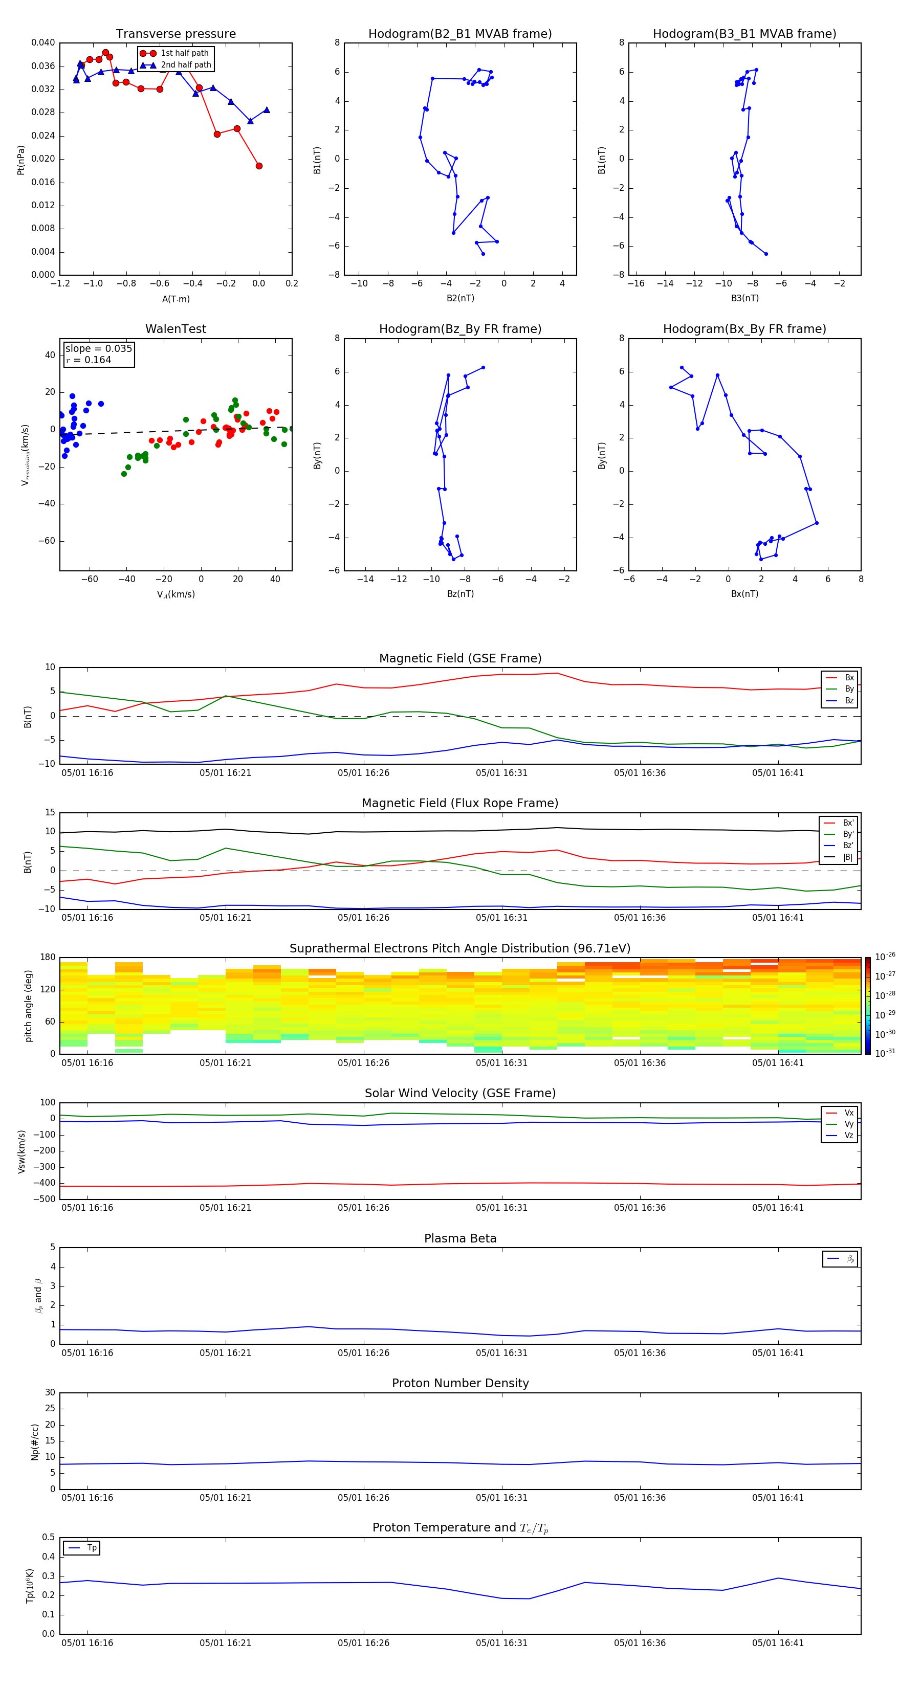Click the 'Magnetic Field (GSE Frame)' title

click(x=460, y=658)
